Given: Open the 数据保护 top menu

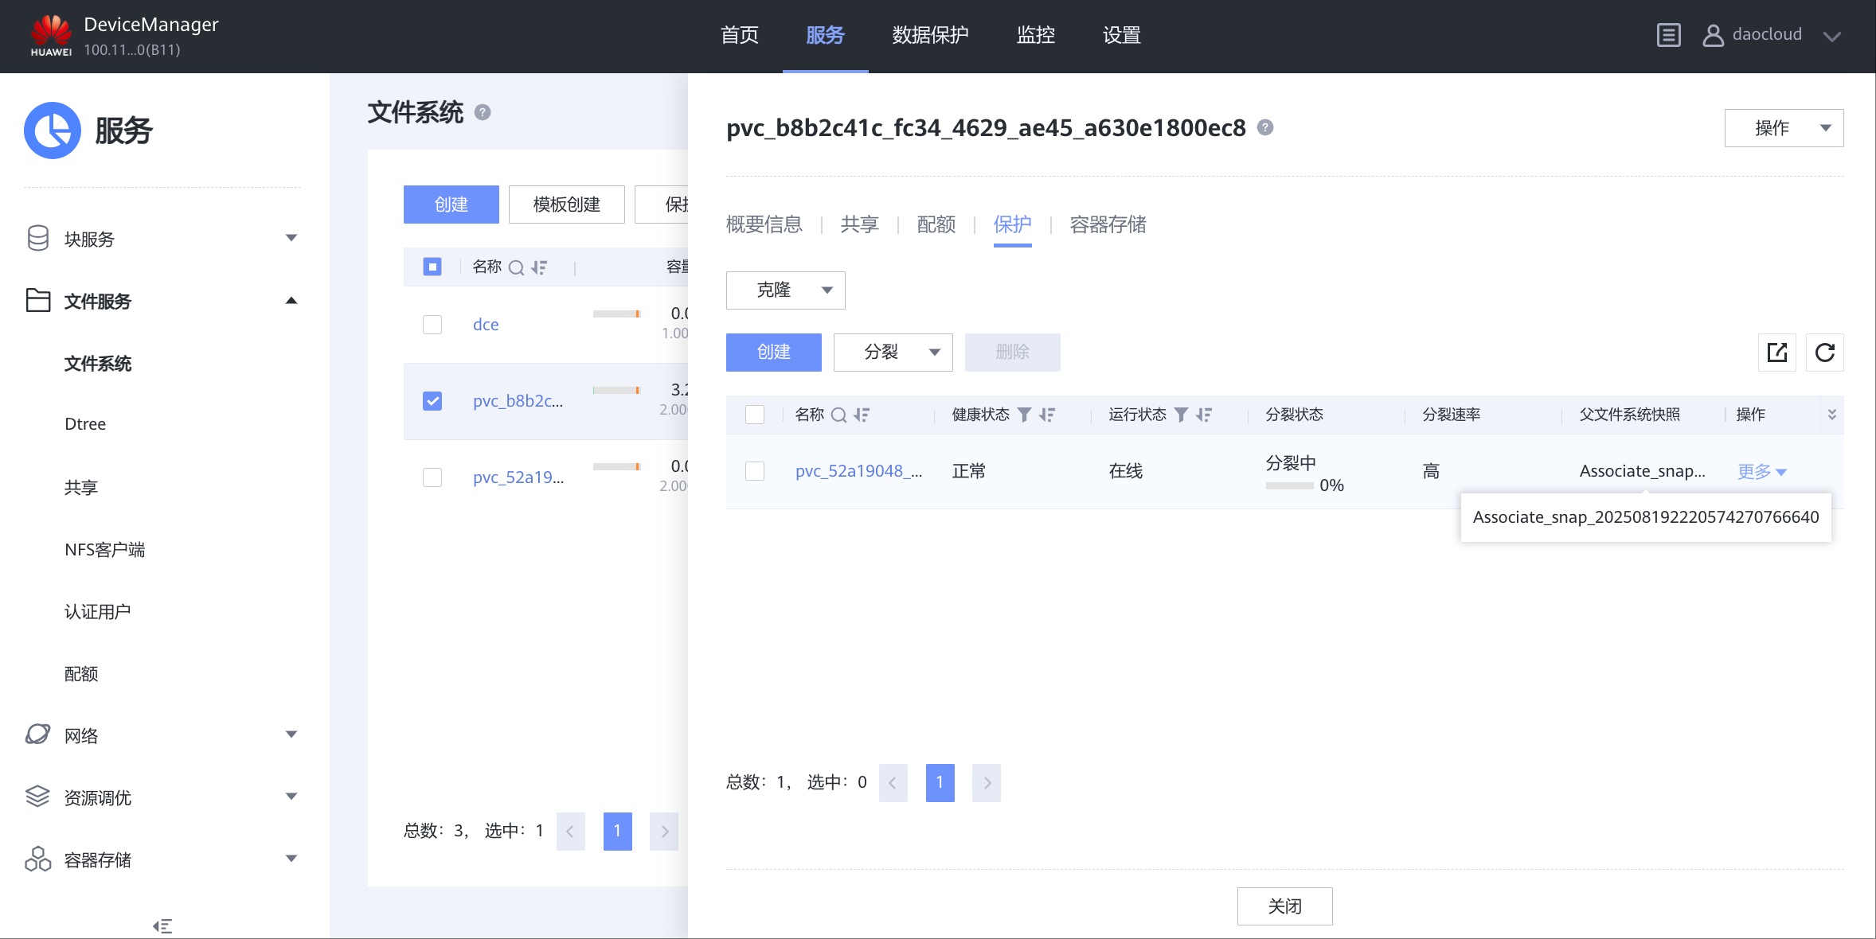Looking at the screenshot, I should click(x=930, y=36).
